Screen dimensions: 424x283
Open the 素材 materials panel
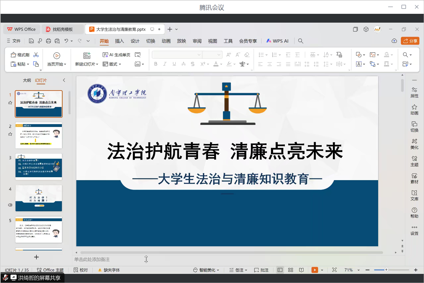[414, 178]
